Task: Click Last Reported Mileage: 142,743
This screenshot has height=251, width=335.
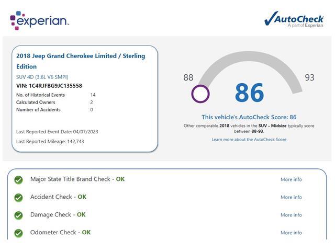Action: point(50,142)
